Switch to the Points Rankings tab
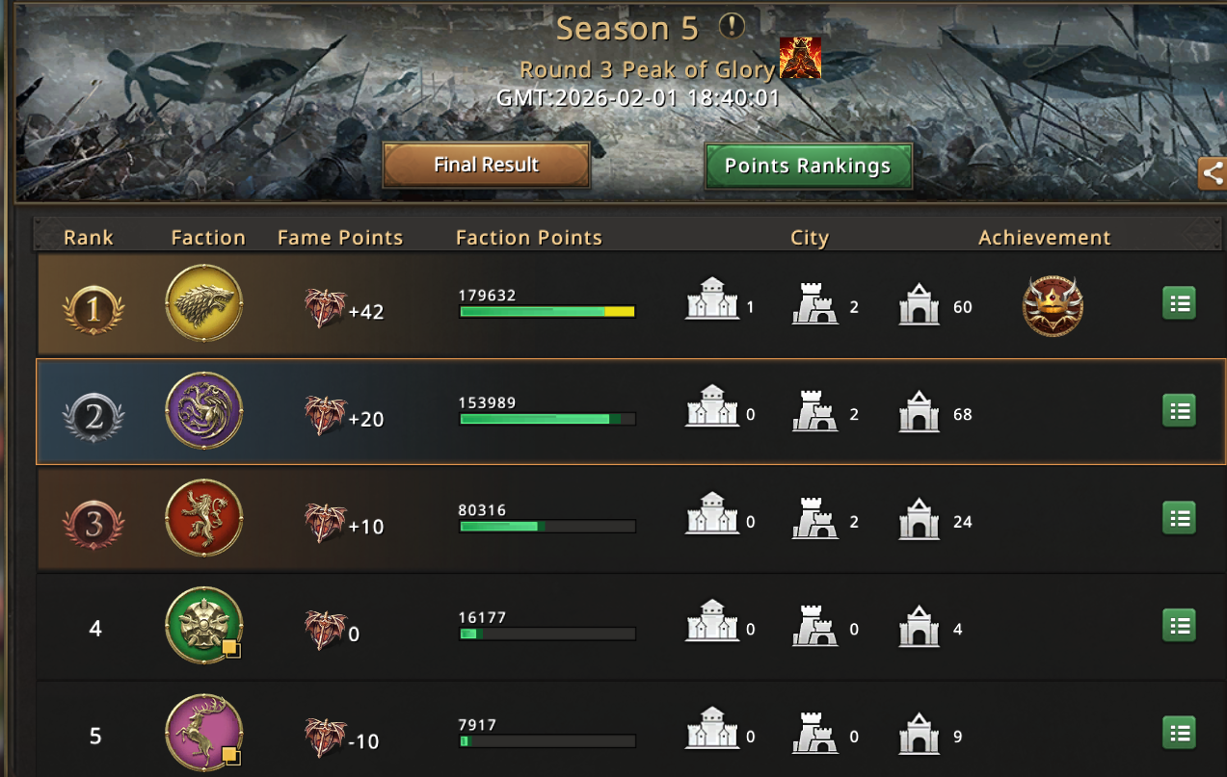 [x=808, y=167]
